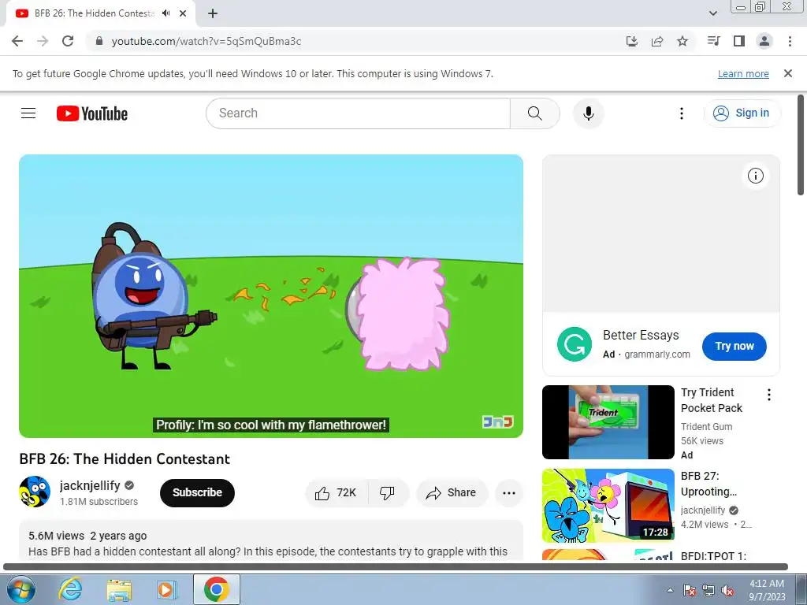807x605 pixels.
Task: Open Chrome media controls icon
Action: 714,41
